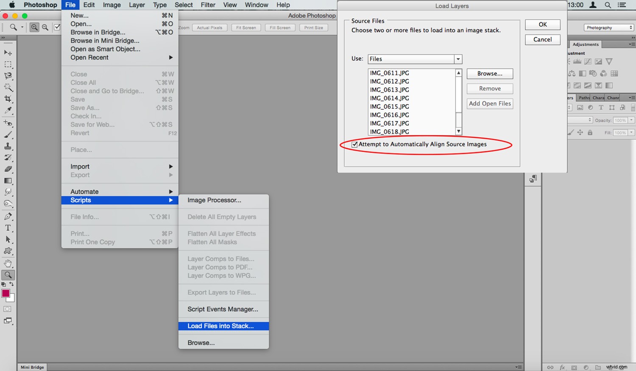
Task: Choose Load Files into Stack from Scripts submenu
Action: click(x=220, y=326)
